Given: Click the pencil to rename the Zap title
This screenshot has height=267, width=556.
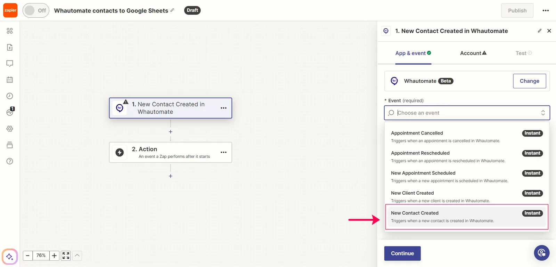Looking at the screenshot, I should click(x=172, y=10).
